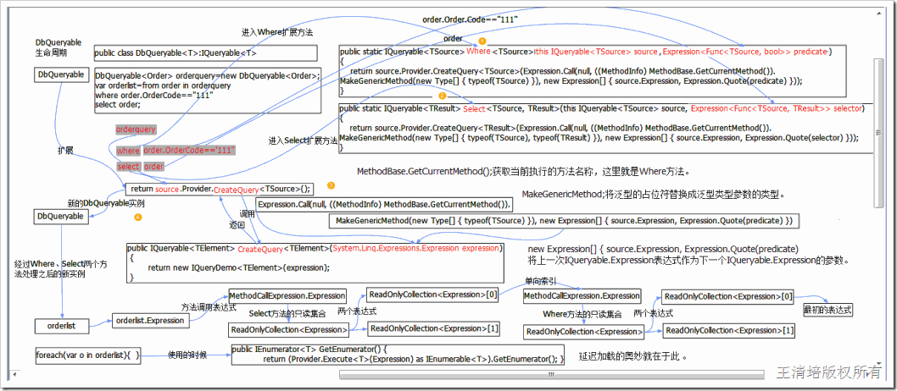Click the '扩展' label
Screen dimensions: 897x391
(65, 151)
